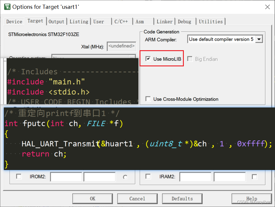
Task: Restore settings with Defaults button
Action: pyautogui.click(x=182, y=199)
